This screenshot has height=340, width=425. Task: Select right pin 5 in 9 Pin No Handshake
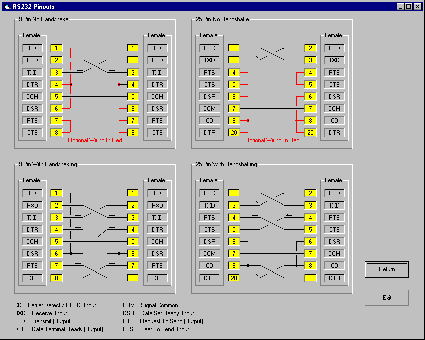(133, 97)
